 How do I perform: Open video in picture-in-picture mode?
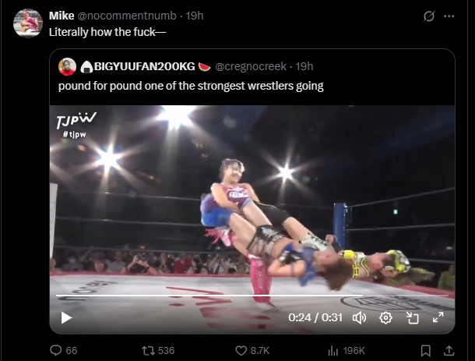412,318
